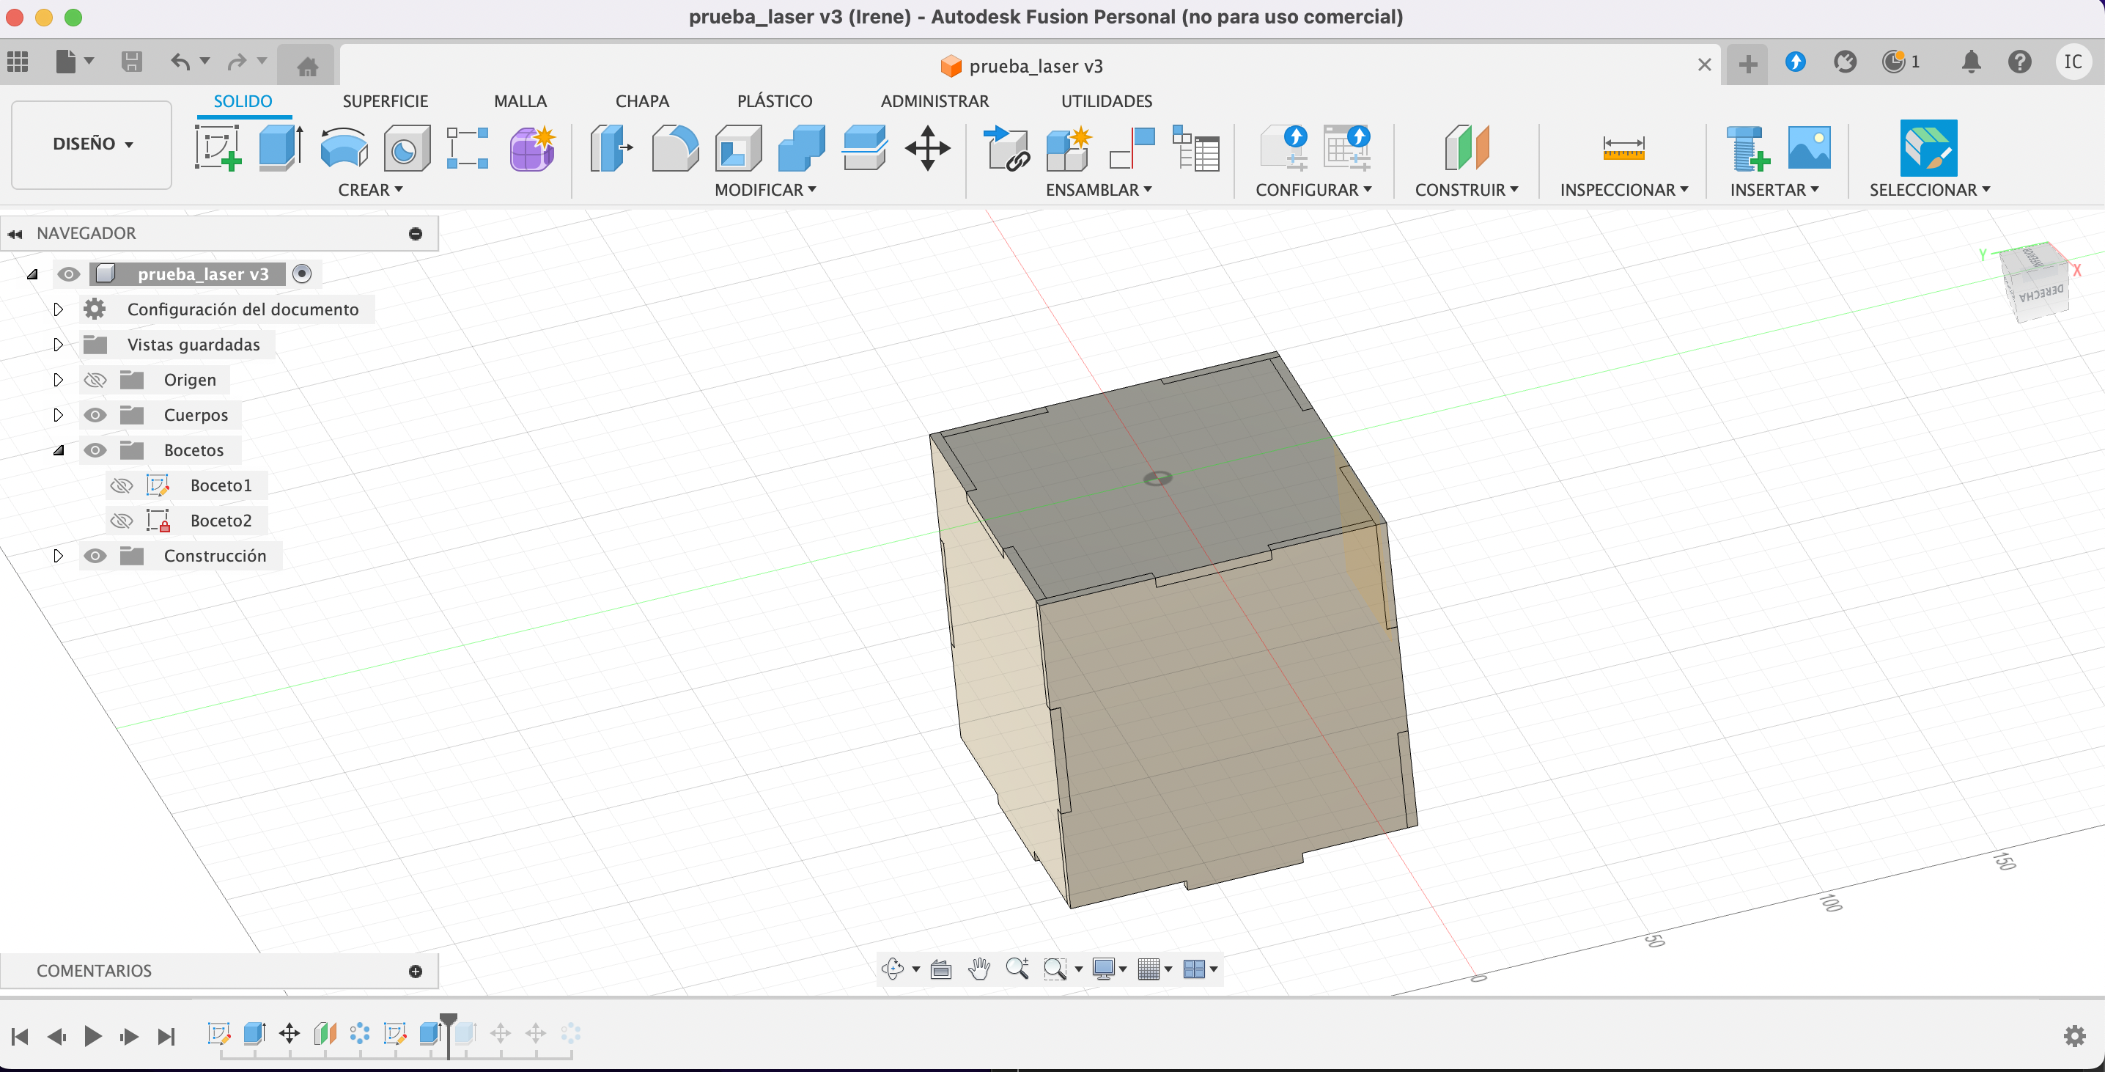The width and height of the screenshot is (2105, 1072).
Task: Select the Create Sketch tool
Action: [218, 148]
